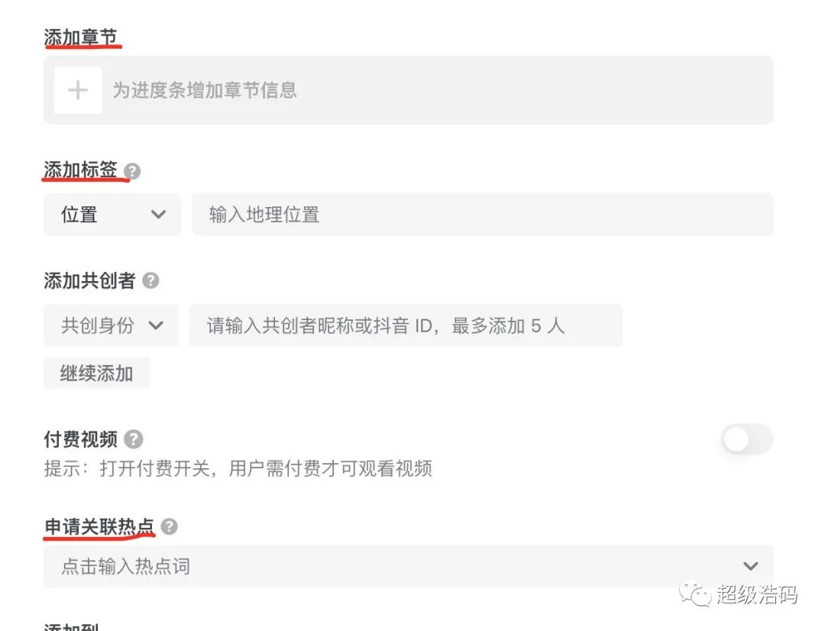Screen dimensions: 825x631
Task: Click the 付费视频 help icon
Action: pyautogui.click(x=134, y=439)
